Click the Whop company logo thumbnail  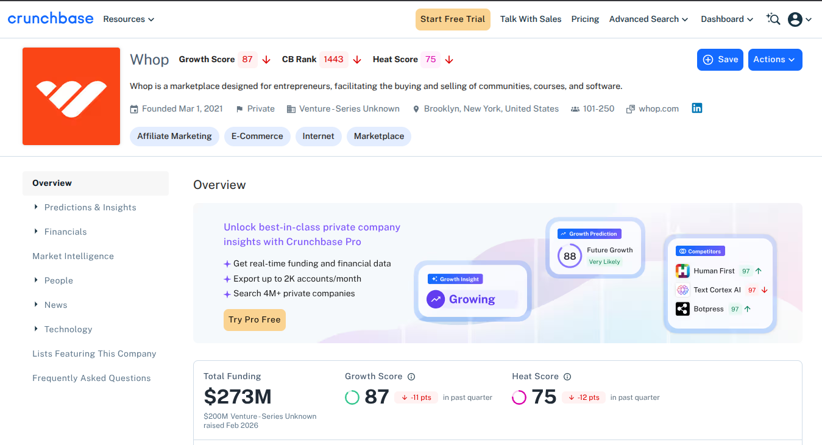point(71,96)
